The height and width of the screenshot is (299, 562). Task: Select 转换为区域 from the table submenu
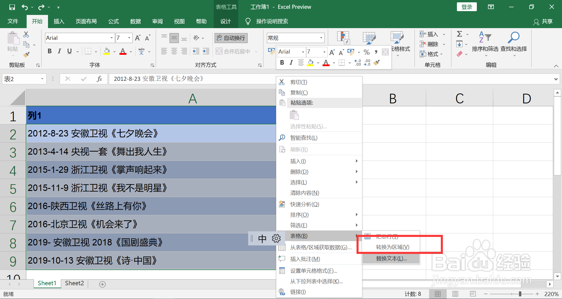point(392,247)
